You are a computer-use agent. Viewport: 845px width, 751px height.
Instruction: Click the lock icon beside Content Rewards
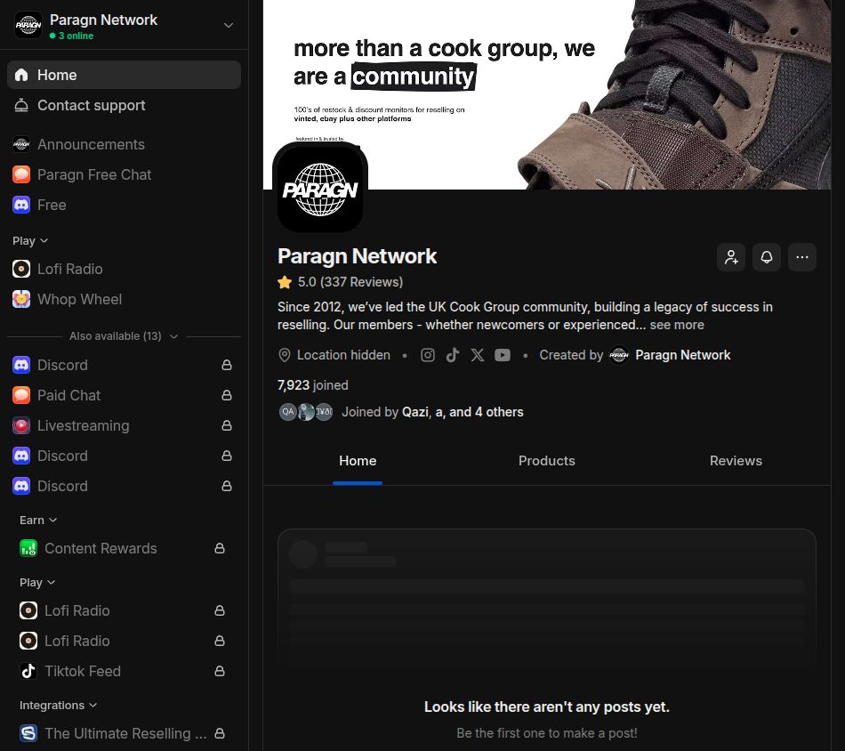pos(220,548)
